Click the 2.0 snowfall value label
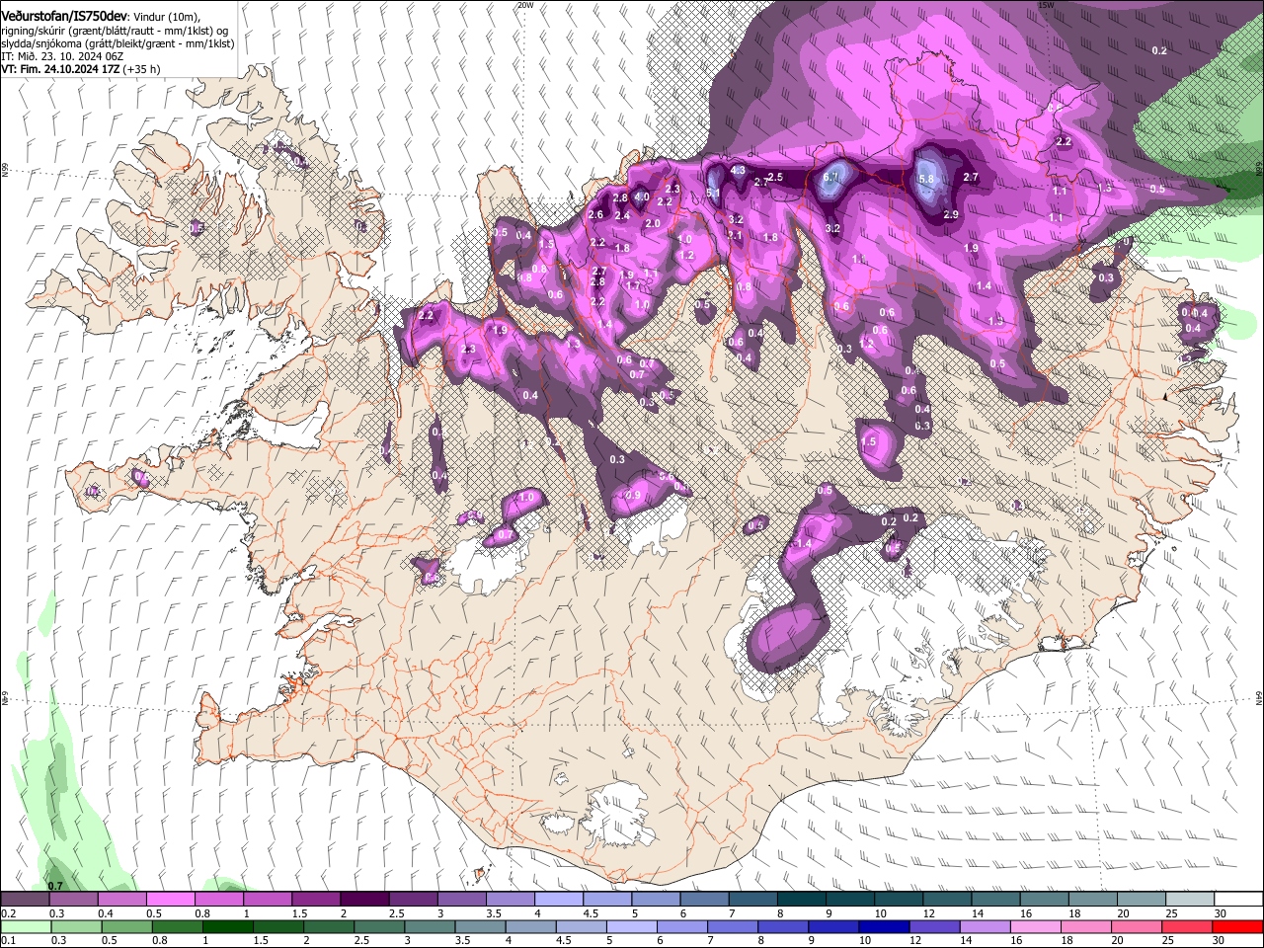1264x948 pixels. tap(653, 224)
